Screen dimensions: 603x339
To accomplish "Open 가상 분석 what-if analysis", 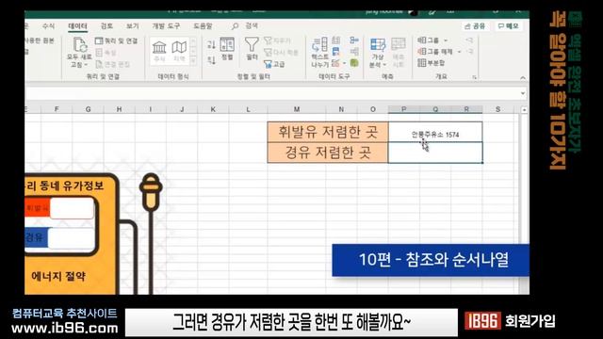I will [378, 53].
